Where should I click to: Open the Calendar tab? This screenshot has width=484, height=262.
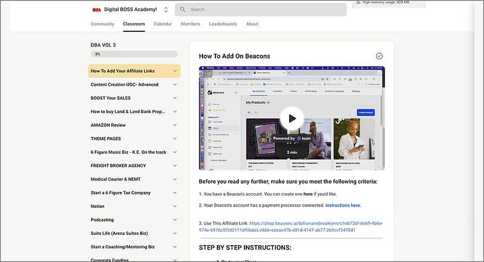[x=163, y=24]
